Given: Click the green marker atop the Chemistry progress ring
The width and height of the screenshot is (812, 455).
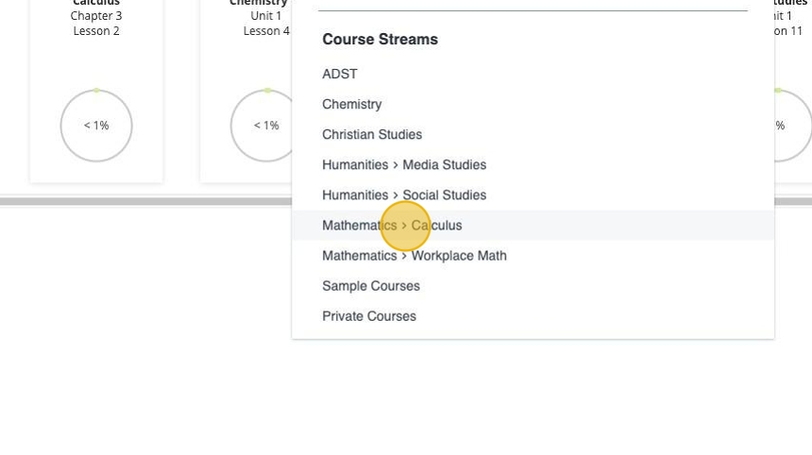Looking at the screenshot, I should click(x=267, y=91).
